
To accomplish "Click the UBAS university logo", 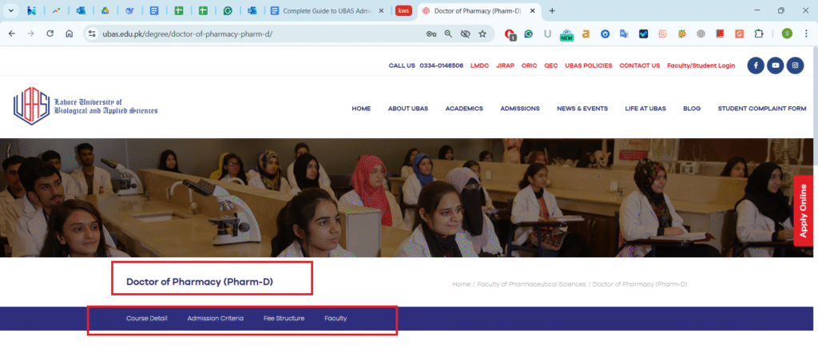I will pos(85,107).
